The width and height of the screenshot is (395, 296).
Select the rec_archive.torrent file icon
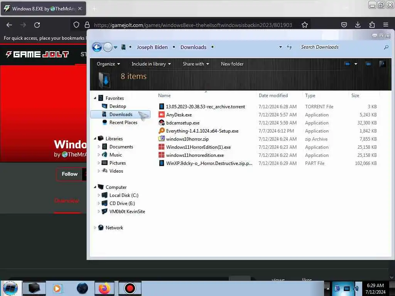(162, 106)
